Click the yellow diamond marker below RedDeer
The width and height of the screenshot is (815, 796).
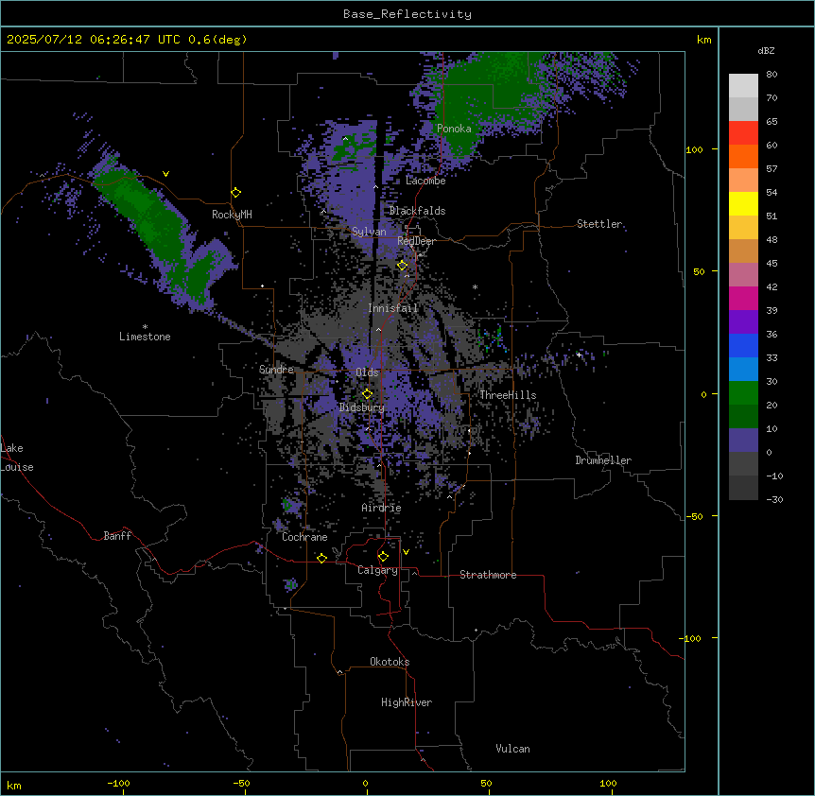(403, 266)
